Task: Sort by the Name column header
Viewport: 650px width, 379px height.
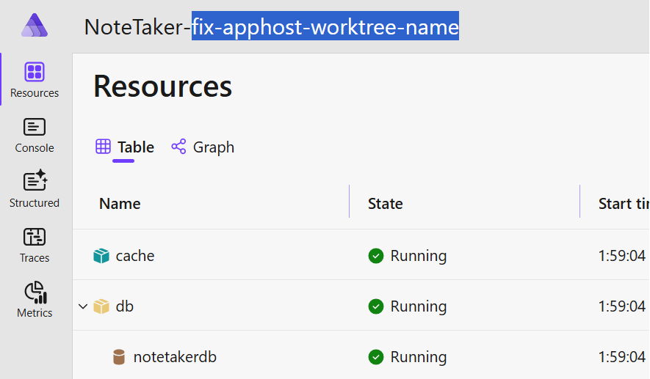Action: point(120,204)
